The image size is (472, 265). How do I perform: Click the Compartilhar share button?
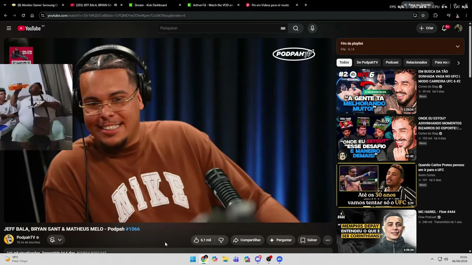247,240
